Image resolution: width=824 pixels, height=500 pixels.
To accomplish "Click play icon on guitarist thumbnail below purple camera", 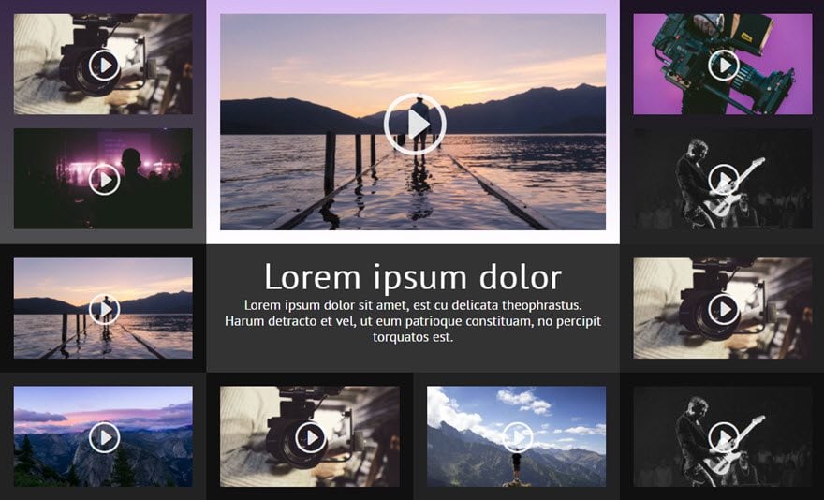I will tap(723, 179).
